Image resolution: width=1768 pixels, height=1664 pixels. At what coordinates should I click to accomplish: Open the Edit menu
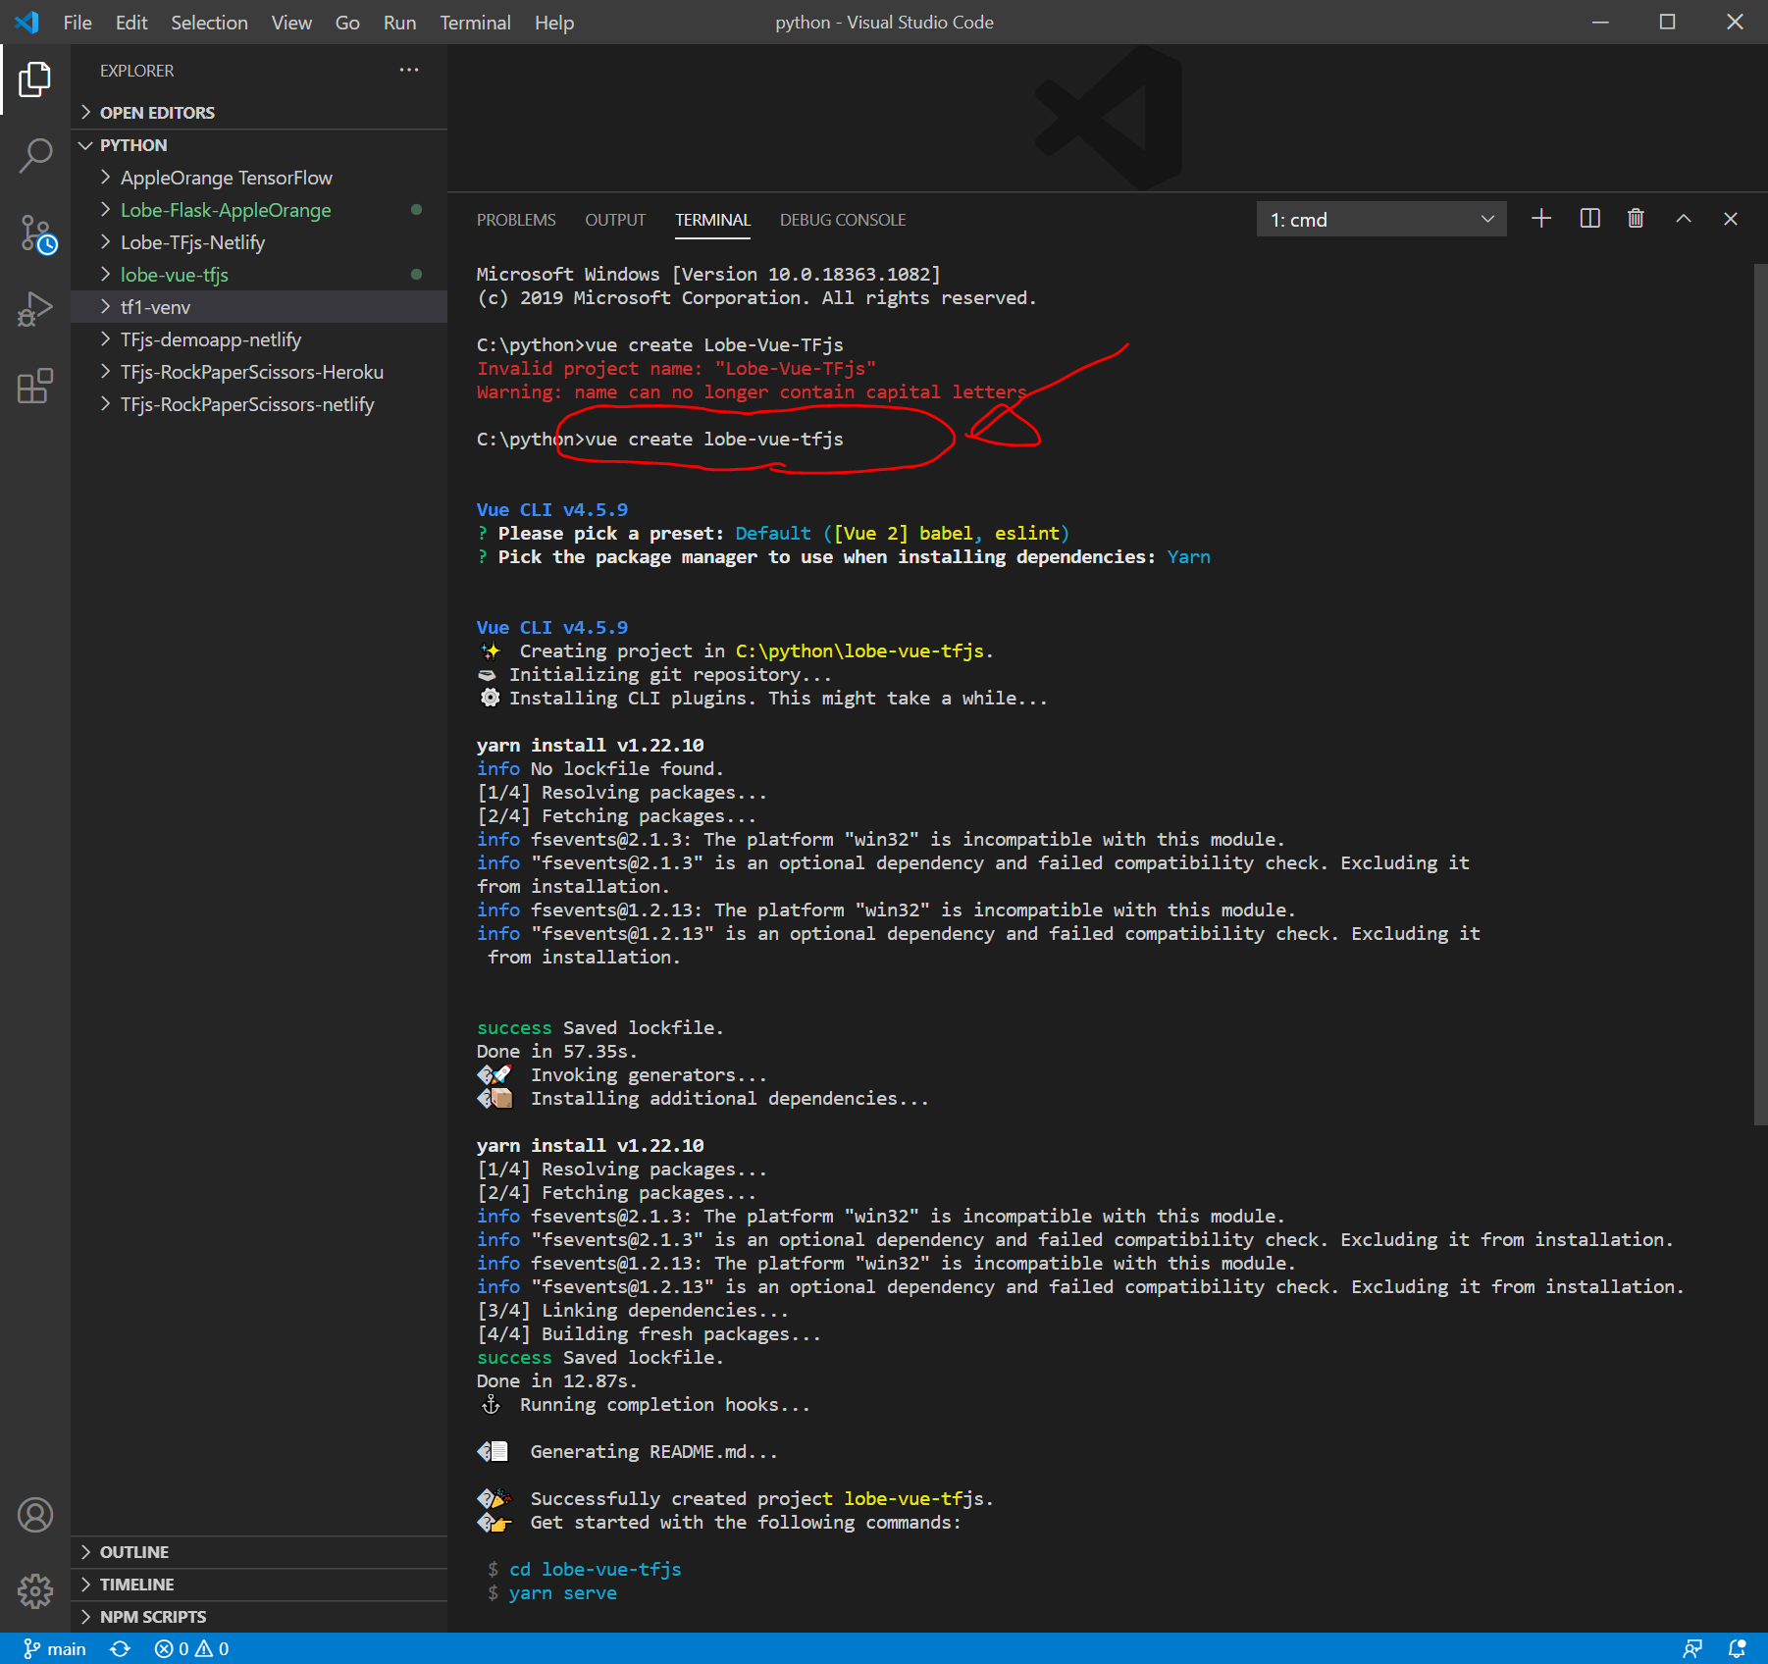(131, 23)
